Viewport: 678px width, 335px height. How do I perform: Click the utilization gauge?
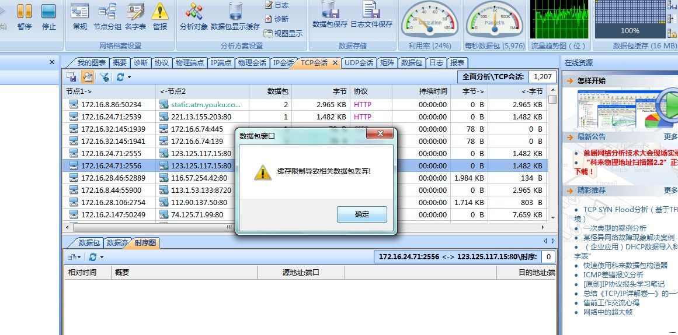tap(429, 19)
